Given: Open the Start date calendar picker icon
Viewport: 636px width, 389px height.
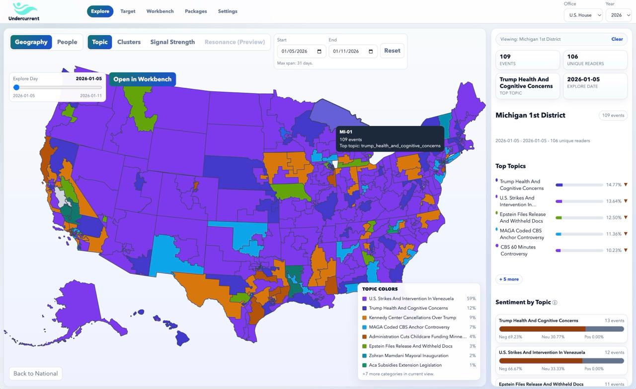Looking at the screenshot, I should [x=319, y=52].
